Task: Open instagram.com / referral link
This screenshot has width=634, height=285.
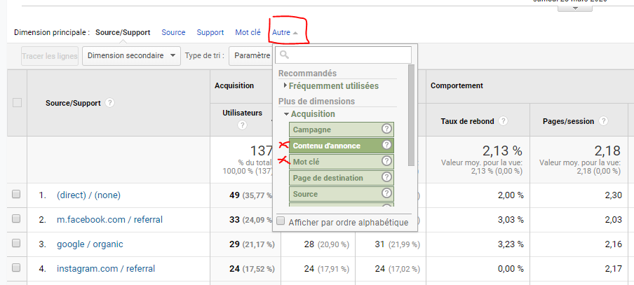Action: tap(106, 268)
